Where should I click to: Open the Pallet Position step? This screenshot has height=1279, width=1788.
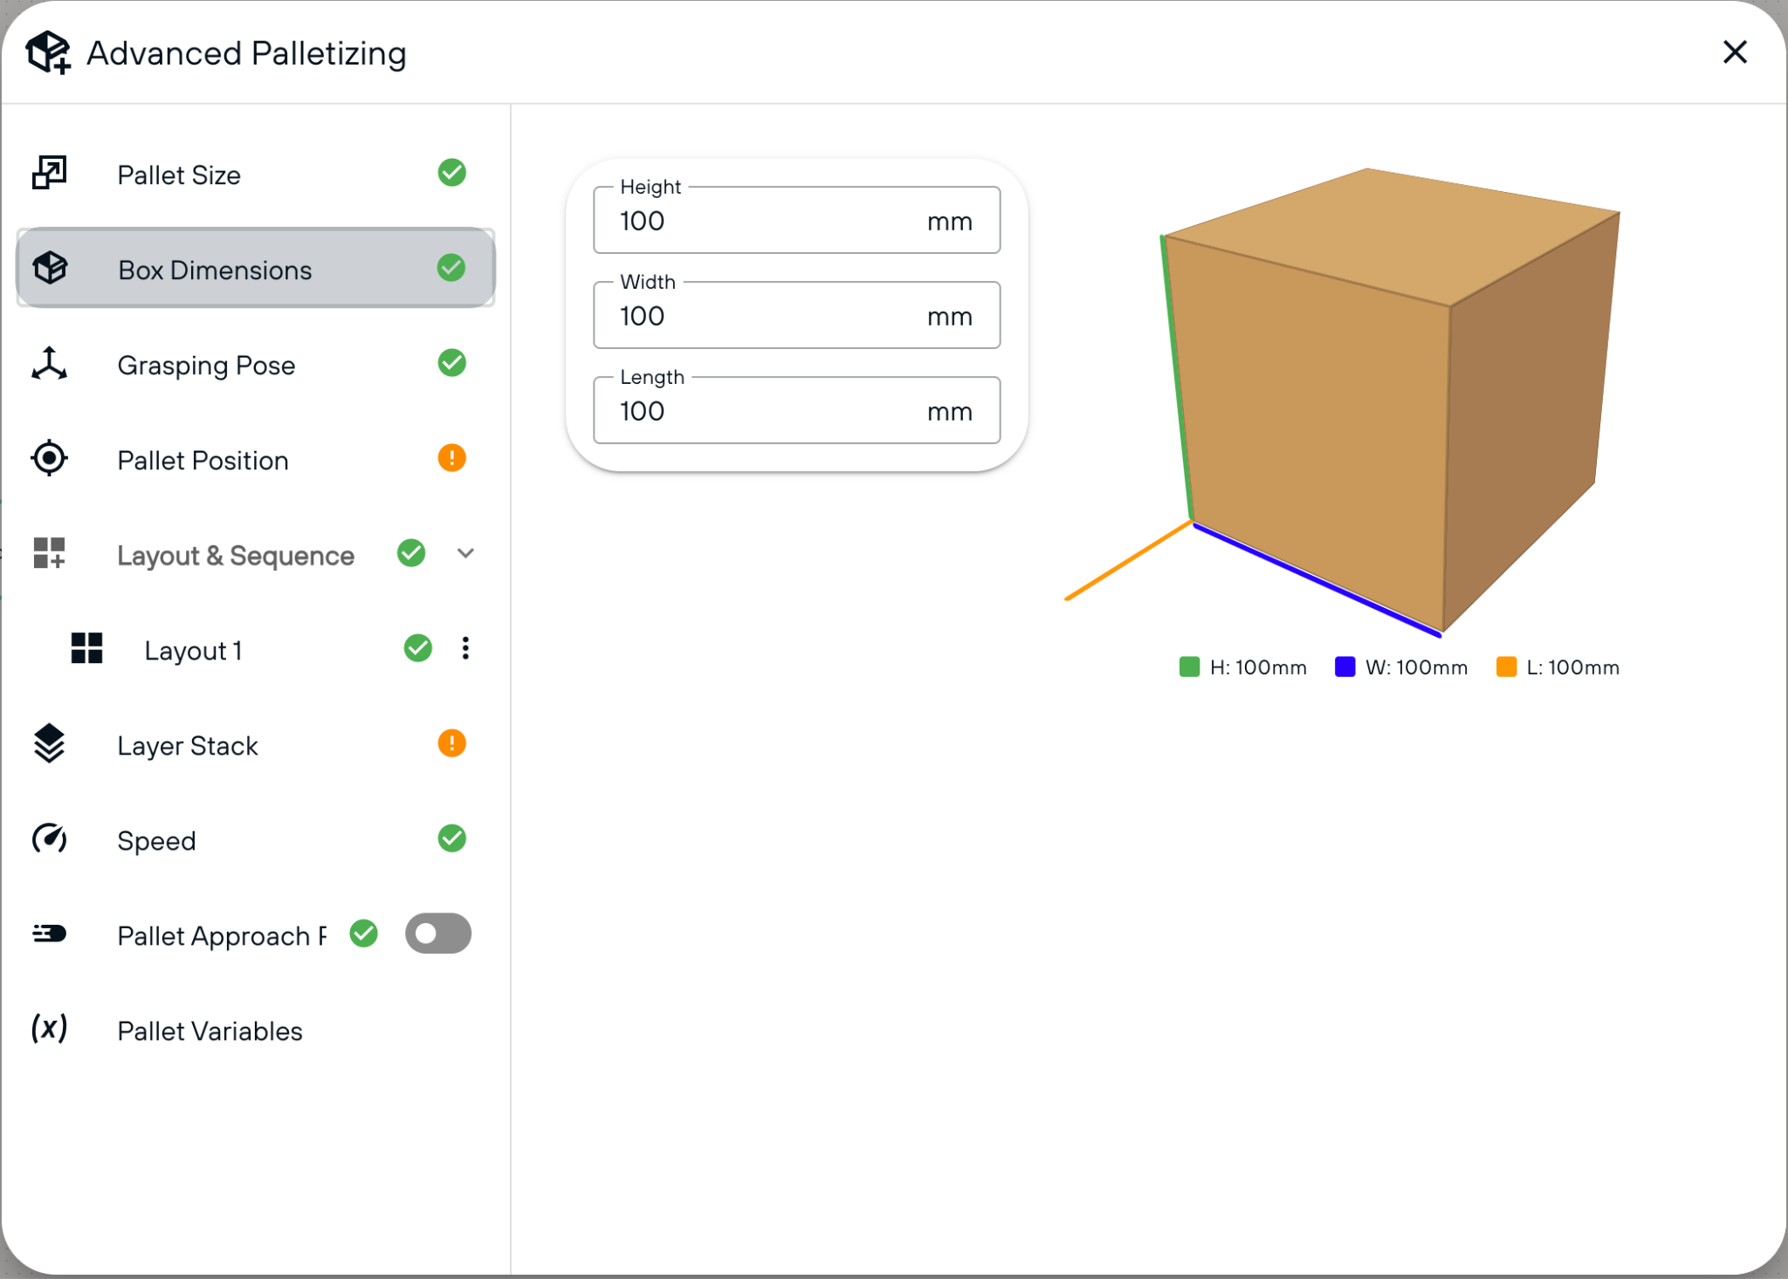click(255, 458)
